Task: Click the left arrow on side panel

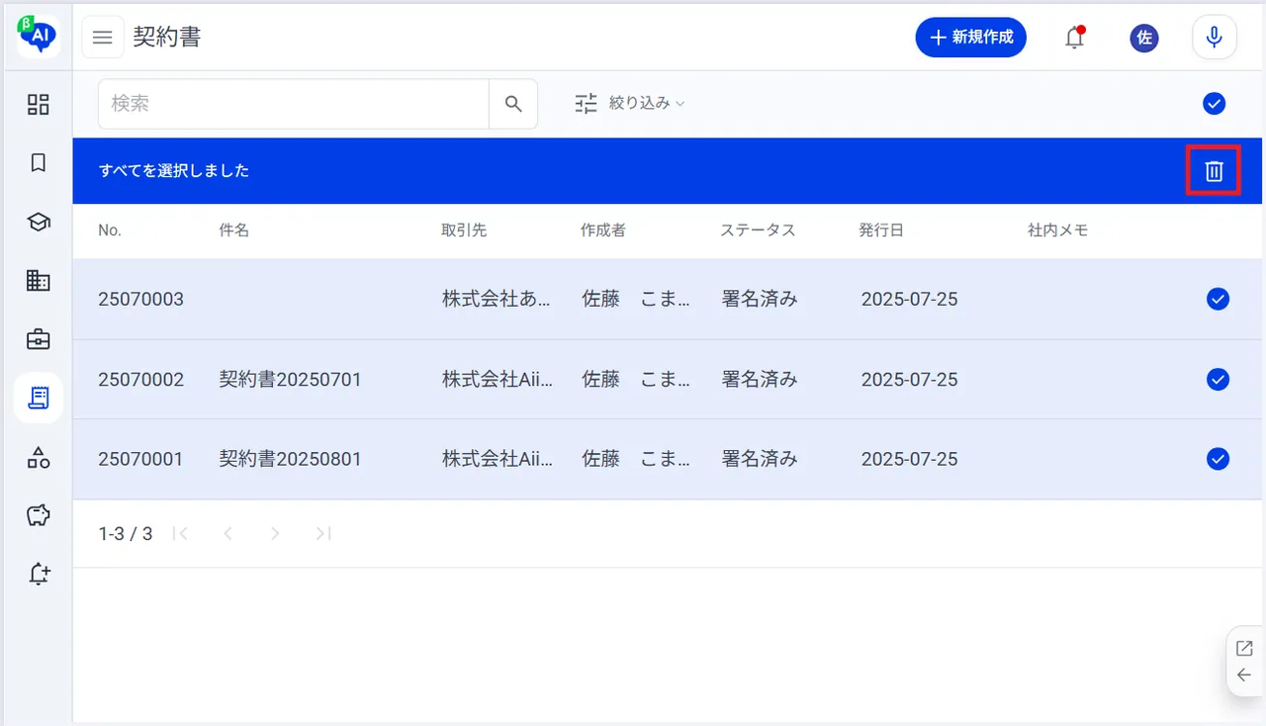Action: coord(1244,676)
